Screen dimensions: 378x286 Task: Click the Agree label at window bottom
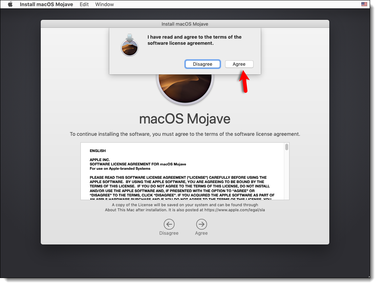201,233
